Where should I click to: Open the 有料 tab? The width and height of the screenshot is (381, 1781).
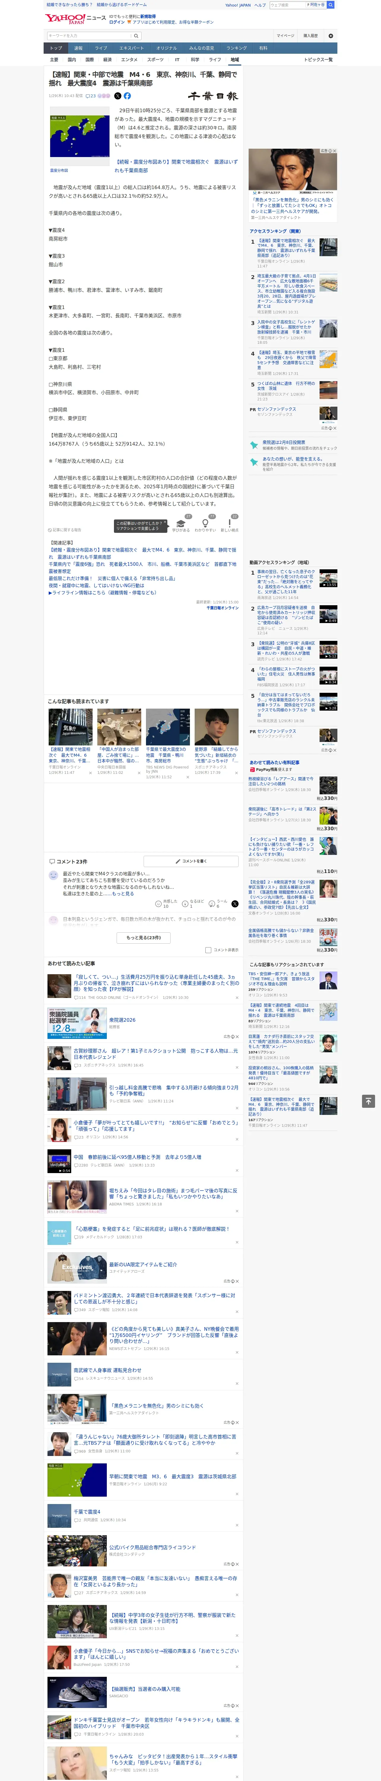pyautogui.click(x=263, y=48)
